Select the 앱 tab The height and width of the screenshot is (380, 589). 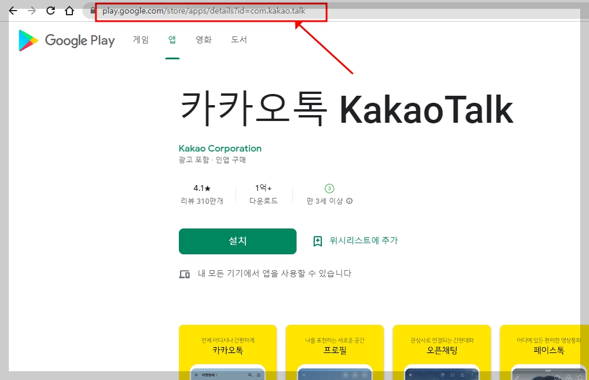point(172,39)
